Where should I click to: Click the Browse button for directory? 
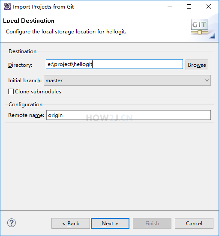pos(197,65)
